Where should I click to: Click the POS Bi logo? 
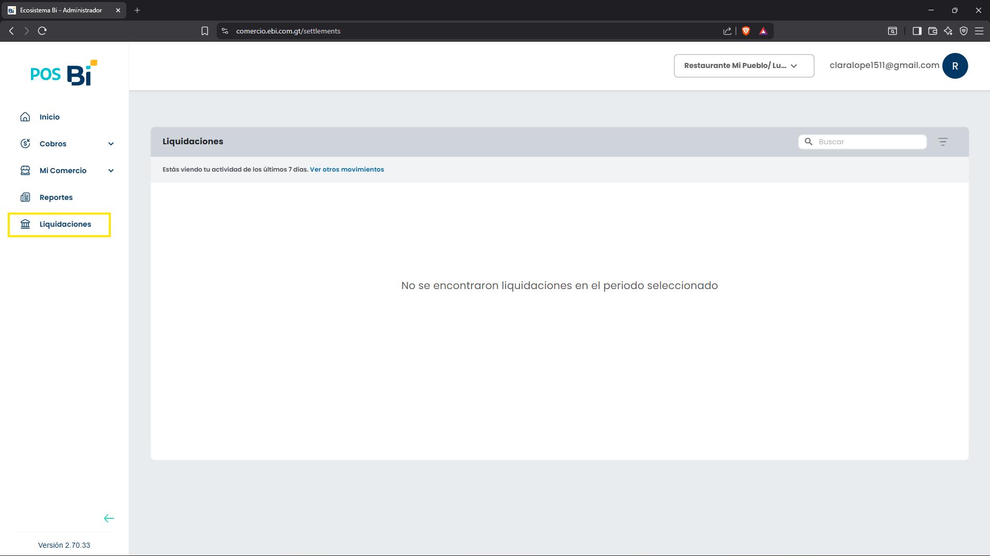pos(64,73)
